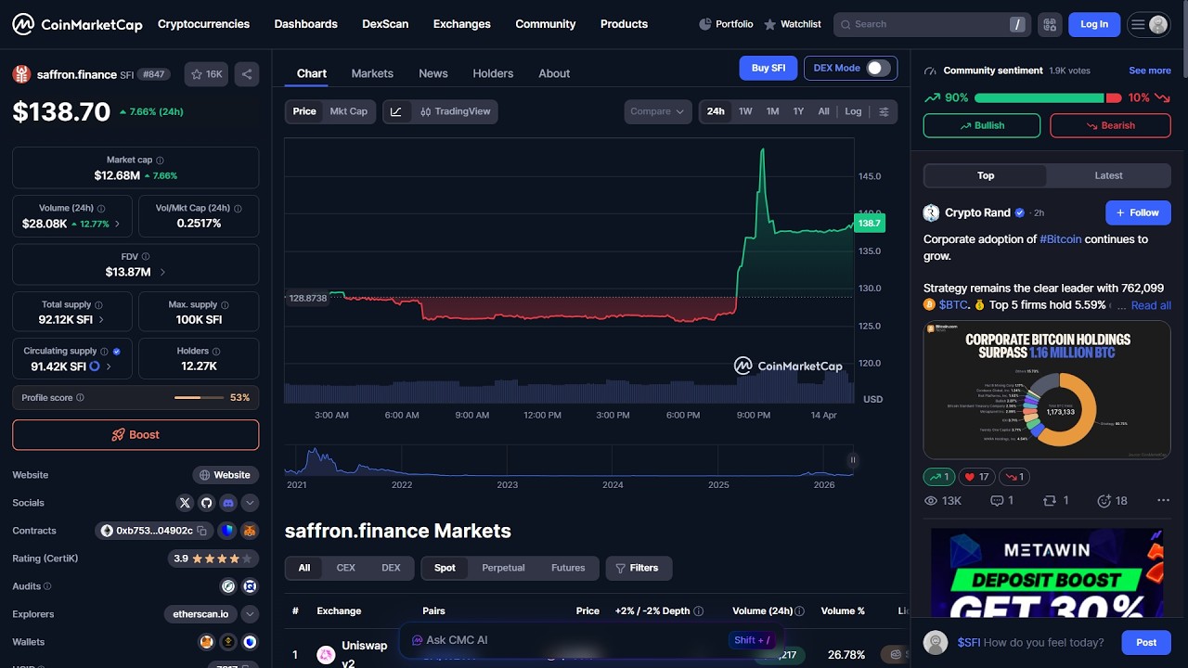
Task: Select the All time range
Action: (823, 111)
